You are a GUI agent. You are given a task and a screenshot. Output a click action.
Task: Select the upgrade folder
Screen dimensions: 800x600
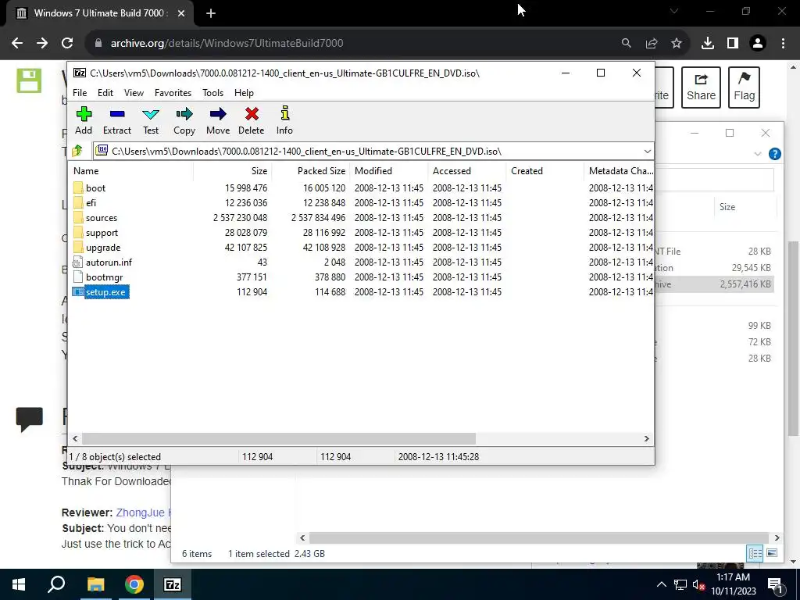(x=103, y=248)
